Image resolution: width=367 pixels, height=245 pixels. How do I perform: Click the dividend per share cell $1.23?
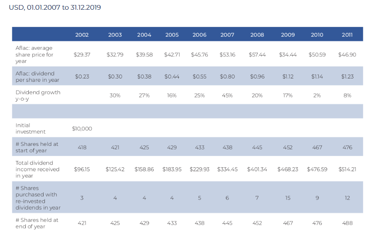click(x=347, y=77)
